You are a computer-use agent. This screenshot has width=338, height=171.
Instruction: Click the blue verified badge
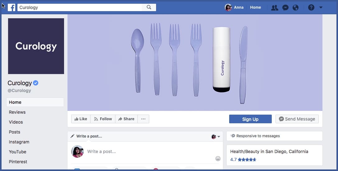36,83
